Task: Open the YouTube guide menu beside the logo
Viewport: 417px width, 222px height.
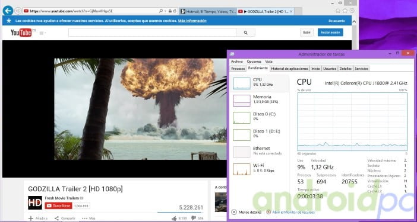Action: click(x=43, y=33)
